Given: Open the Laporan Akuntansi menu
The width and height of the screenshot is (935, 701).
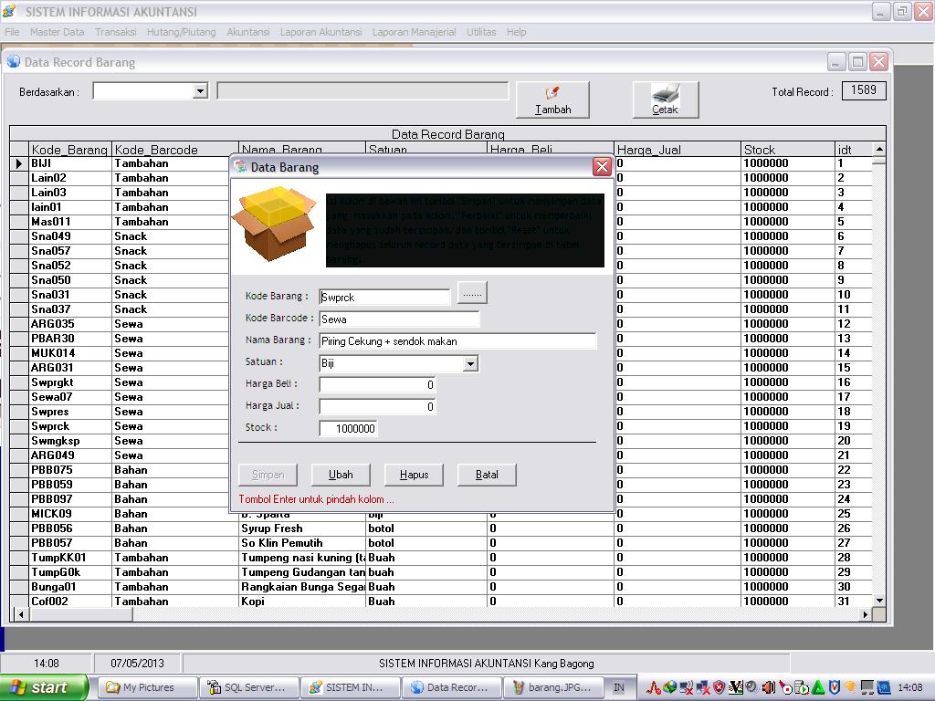Looking at the screenshot, I should click(320, 32).
